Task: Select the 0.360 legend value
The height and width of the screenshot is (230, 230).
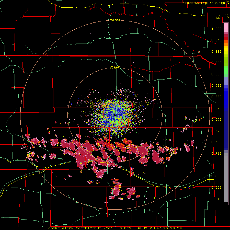Action: coord(216,165)
